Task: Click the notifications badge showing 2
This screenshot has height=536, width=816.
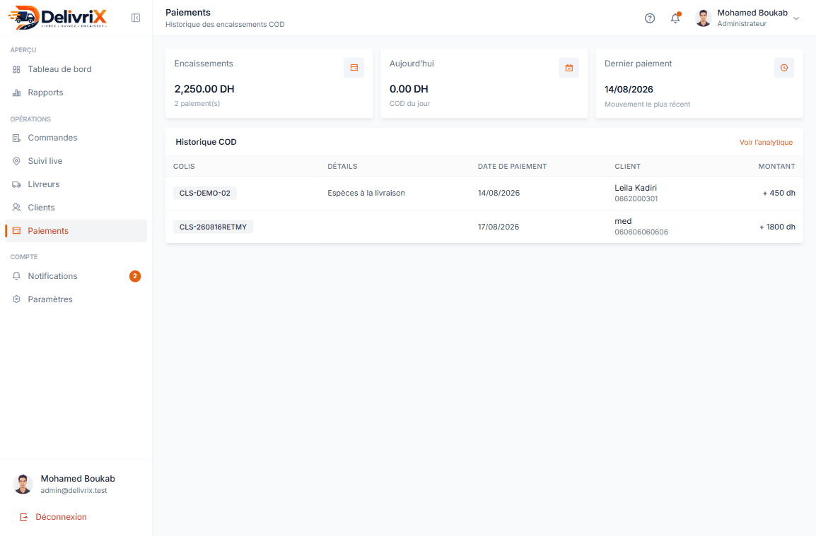Action: click(x=135, y=276)
